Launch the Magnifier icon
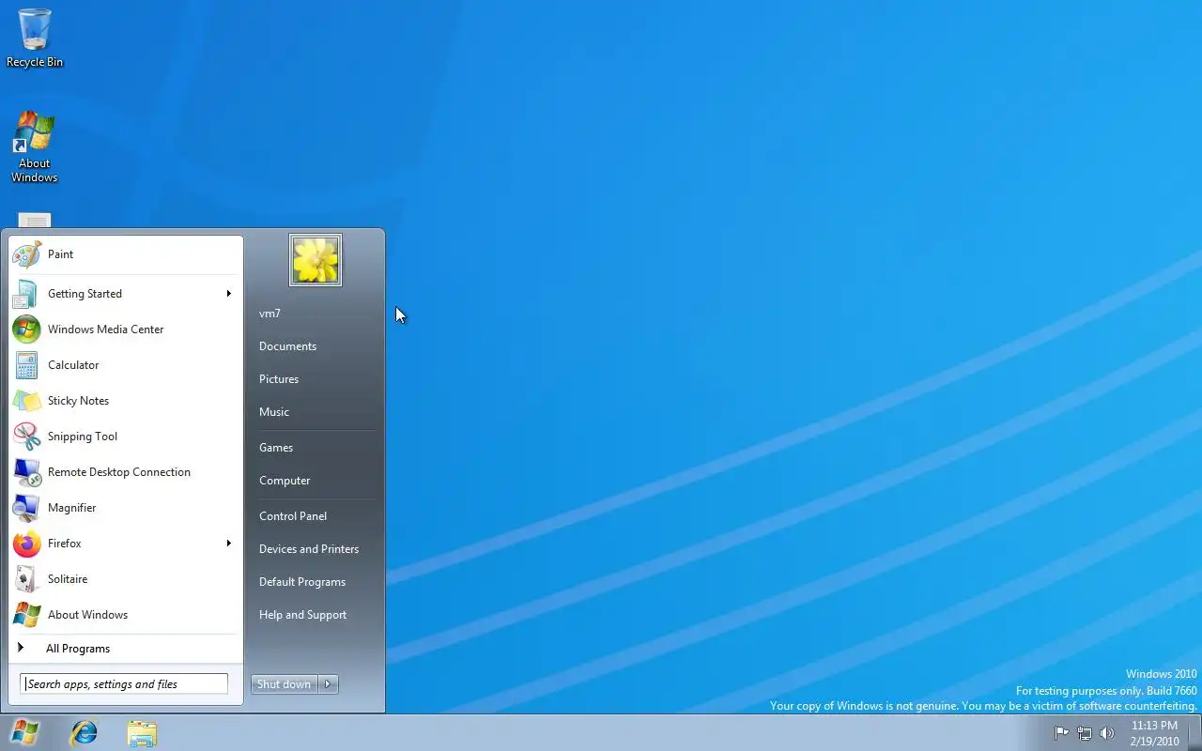 (26, 508)
